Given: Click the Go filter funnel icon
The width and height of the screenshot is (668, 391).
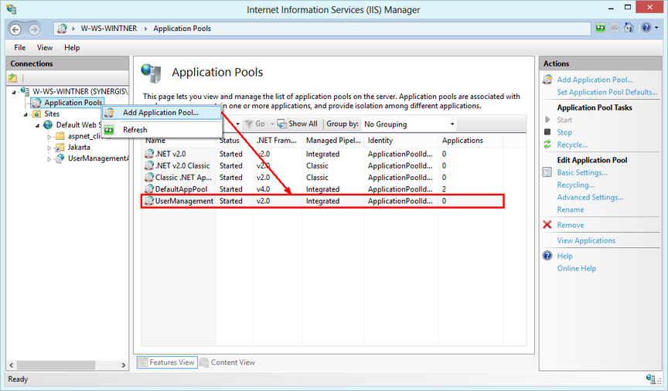Looking at the screenshot, I should point(249,124).
